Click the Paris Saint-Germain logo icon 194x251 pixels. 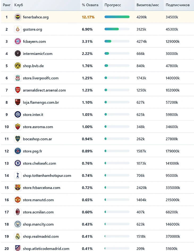point(18,151)
